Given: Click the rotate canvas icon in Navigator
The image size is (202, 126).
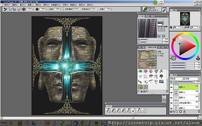Looking at the screenshot, I should click(191, 27).
